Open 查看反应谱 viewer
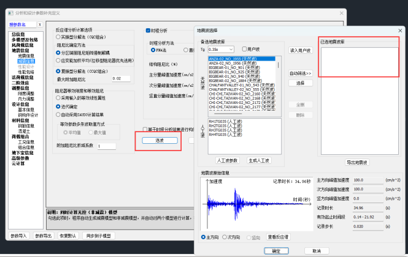Screen dimensions: 408x257 [282, 237]
